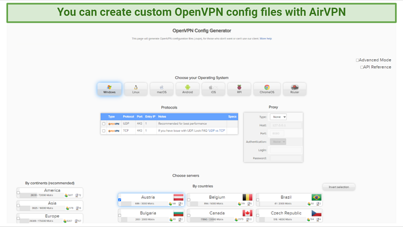Open the proxy Authentication dropdown
This screenshot has width=403, height=227.
[x=278, y=141]
